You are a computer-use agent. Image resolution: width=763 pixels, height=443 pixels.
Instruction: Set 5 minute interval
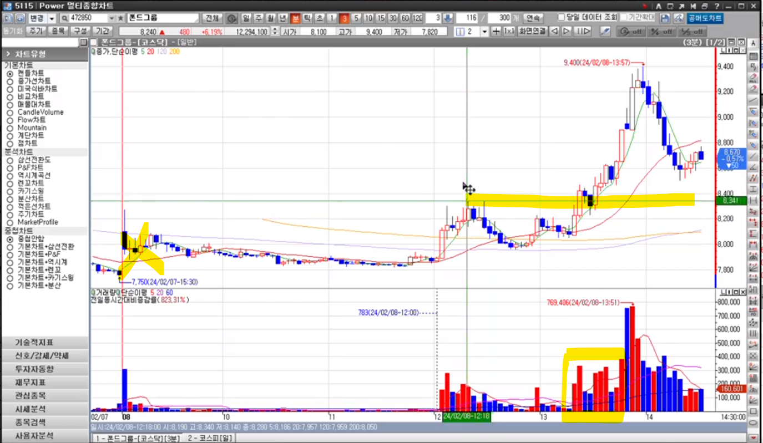tap(356, 18)
